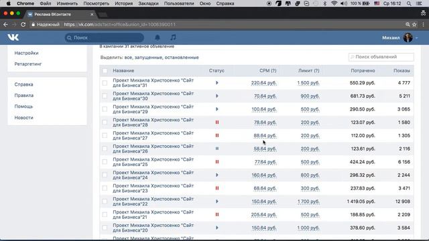Click the pause status icon for ad 25
Viewport: 429px width, 241px height.
tap(217, 162)
